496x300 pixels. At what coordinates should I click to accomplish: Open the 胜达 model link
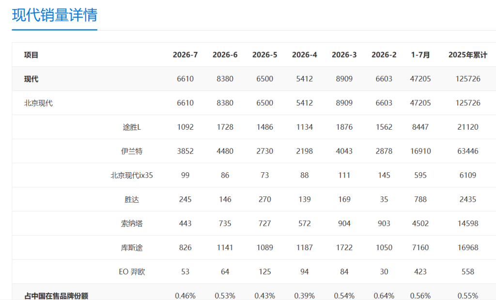[x=132, y=199]
